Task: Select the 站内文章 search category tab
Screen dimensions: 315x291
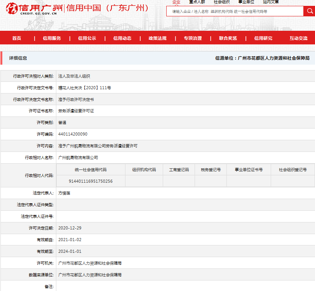Action: point(271,2)
